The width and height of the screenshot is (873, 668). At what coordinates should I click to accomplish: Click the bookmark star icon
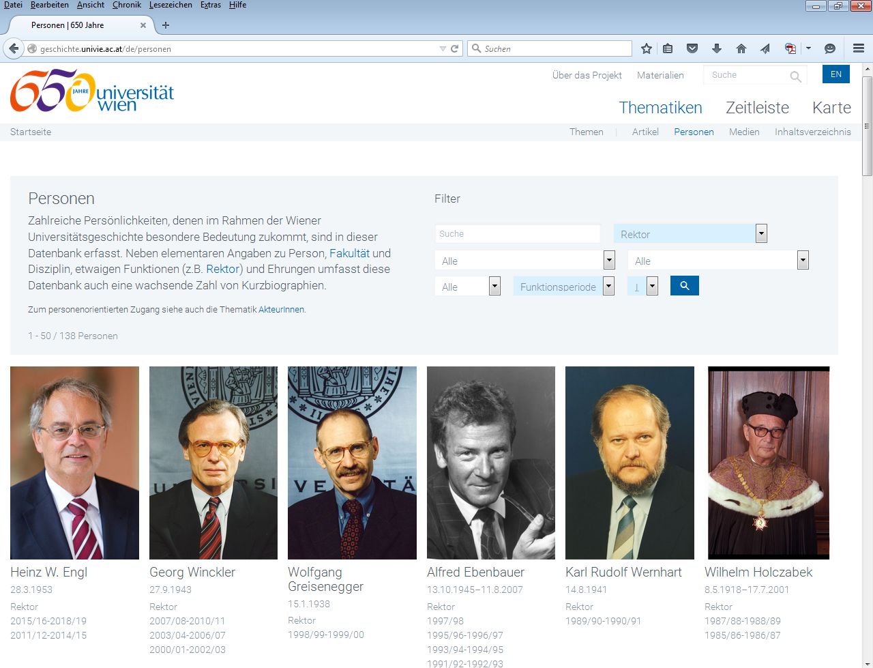pyautogui.click(x=647, y=48)
